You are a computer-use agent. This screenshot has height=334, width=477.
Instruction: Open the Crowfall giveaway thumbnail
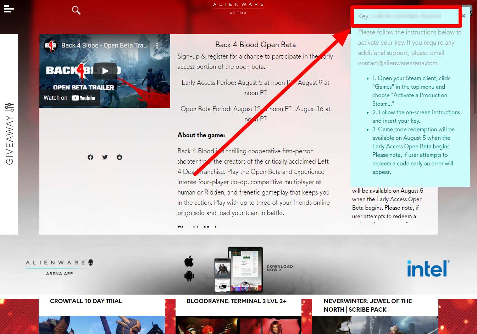(x=102, y=325)
